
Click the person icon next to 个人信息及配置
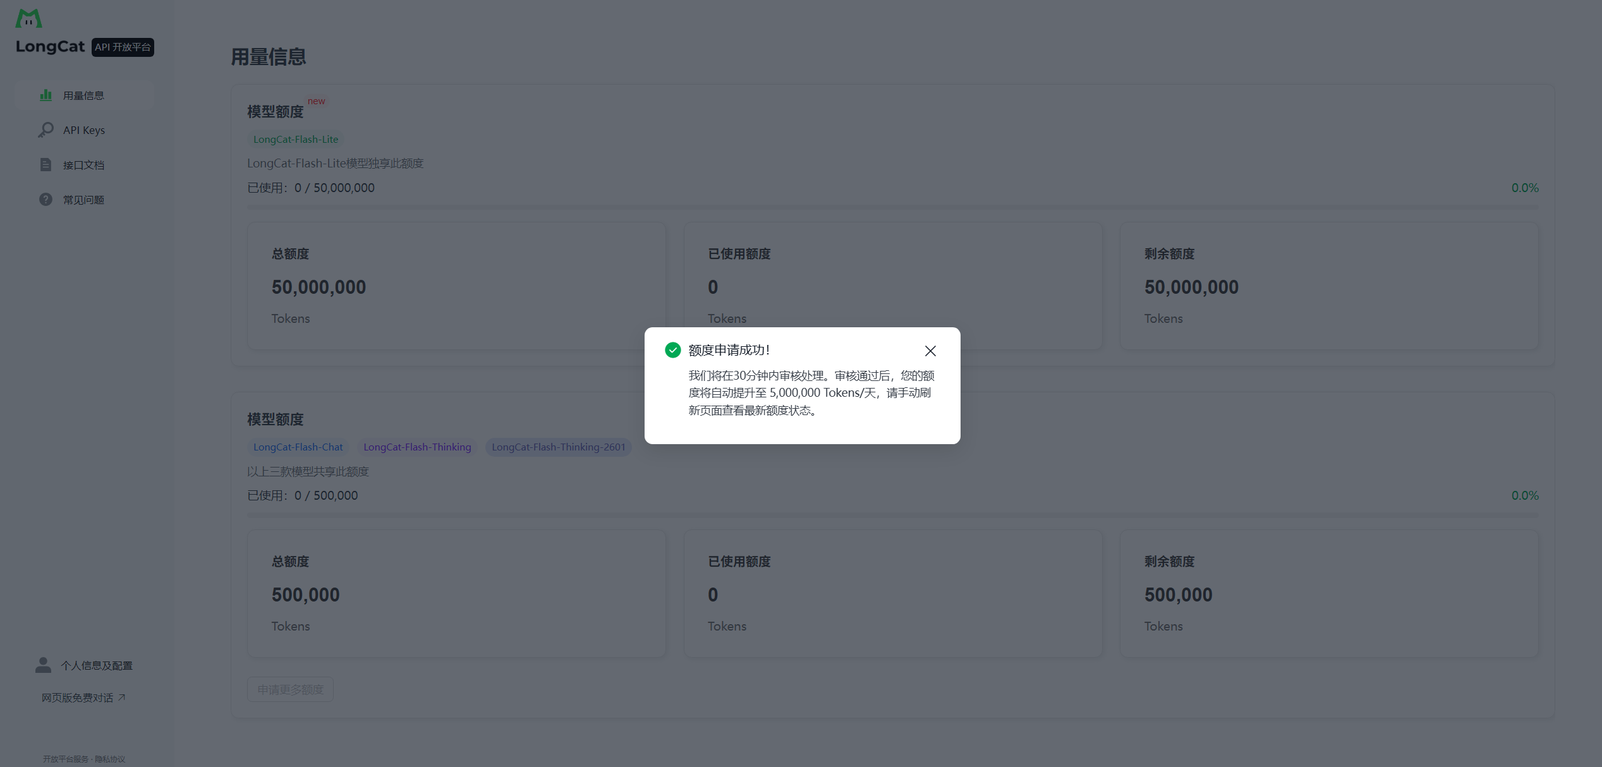[42, 665]
